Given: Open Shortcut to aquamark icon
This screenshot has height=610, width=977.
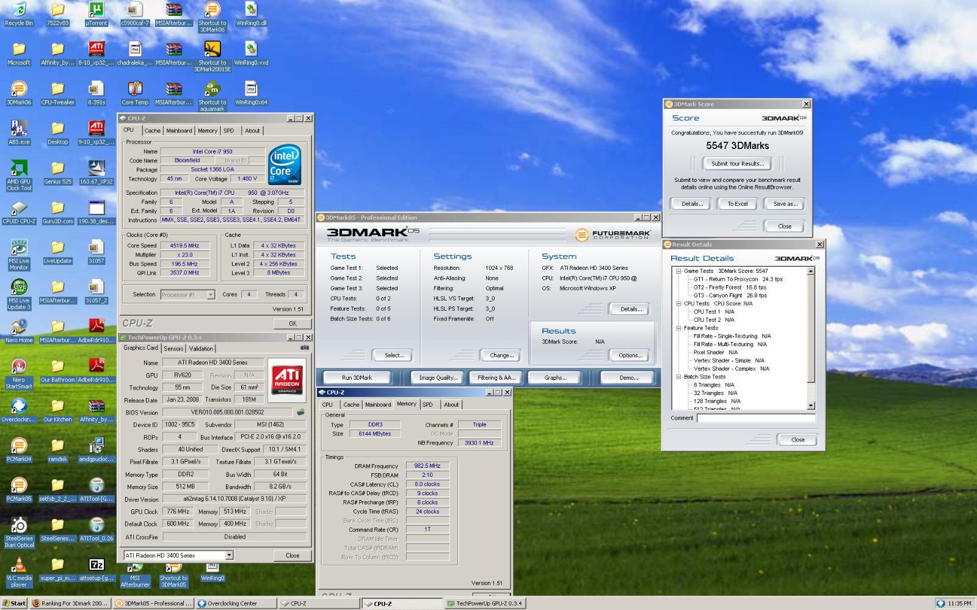Looking at the screenshot, I should [212, 96].
